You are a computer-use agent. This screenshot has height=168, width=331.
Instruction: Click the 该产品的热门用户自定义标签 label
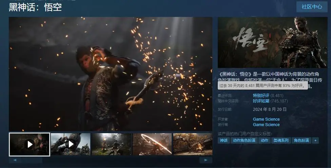tap(245, 134)
